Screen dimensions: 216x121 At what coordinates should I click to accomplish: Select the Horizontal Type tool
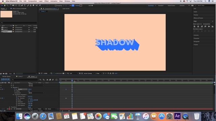tap(25, 5)
